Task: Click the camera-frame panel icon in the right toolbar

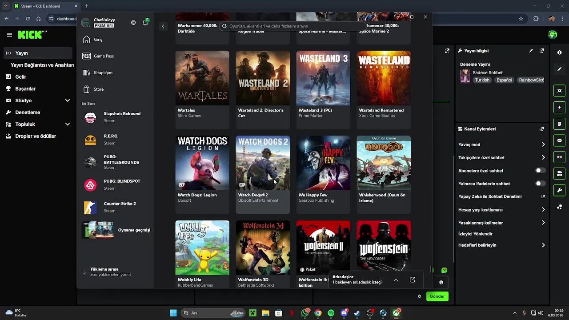Action: click(x=559, y=91)
